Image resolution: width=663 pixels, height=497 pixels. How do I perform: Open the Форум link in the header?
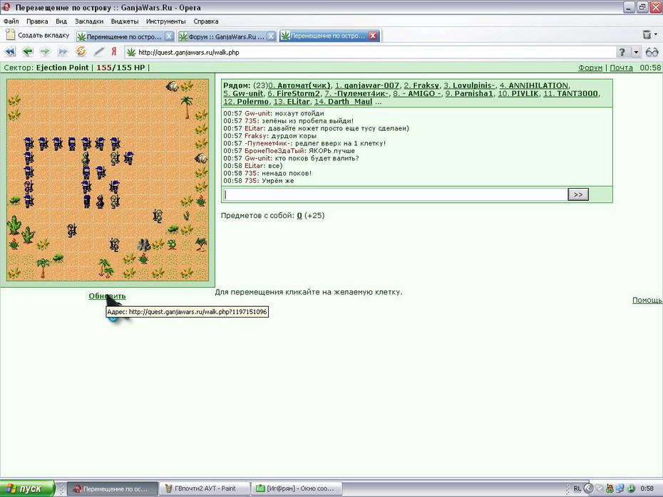tap(590, 68)
